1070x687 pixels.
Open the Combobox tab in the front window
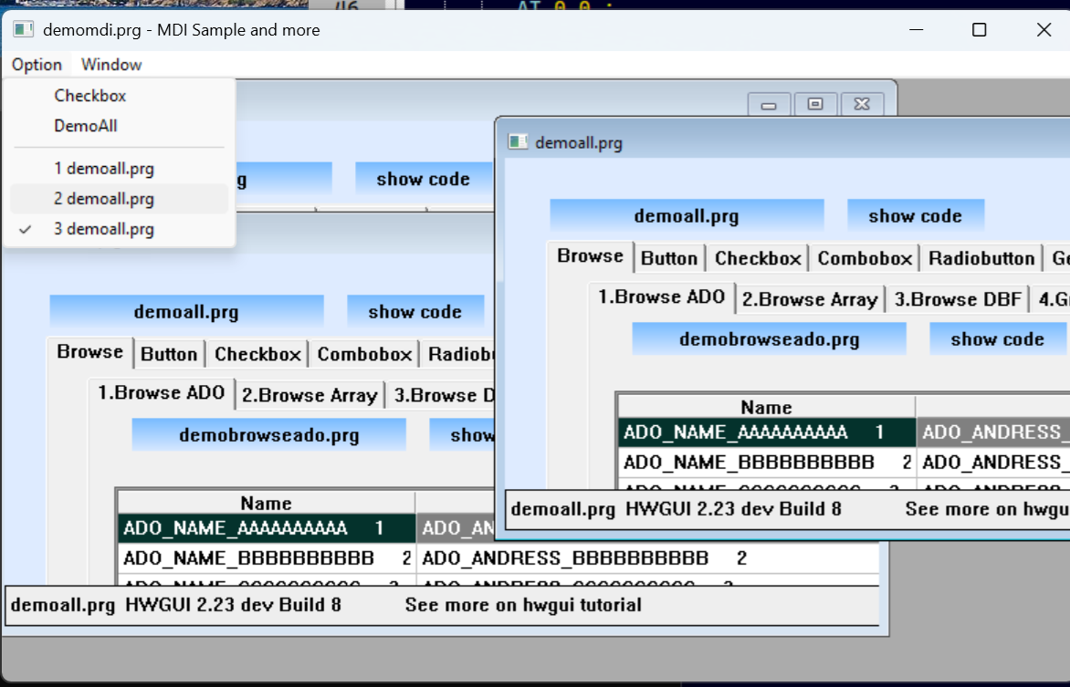click(865, 258)
